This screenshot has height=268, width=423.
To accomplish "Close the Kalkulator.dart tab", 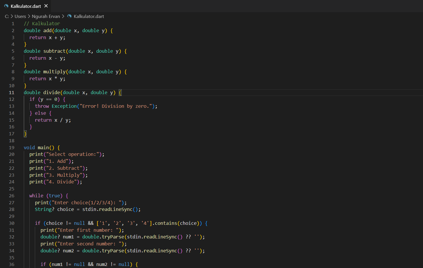I will [46, 6].
